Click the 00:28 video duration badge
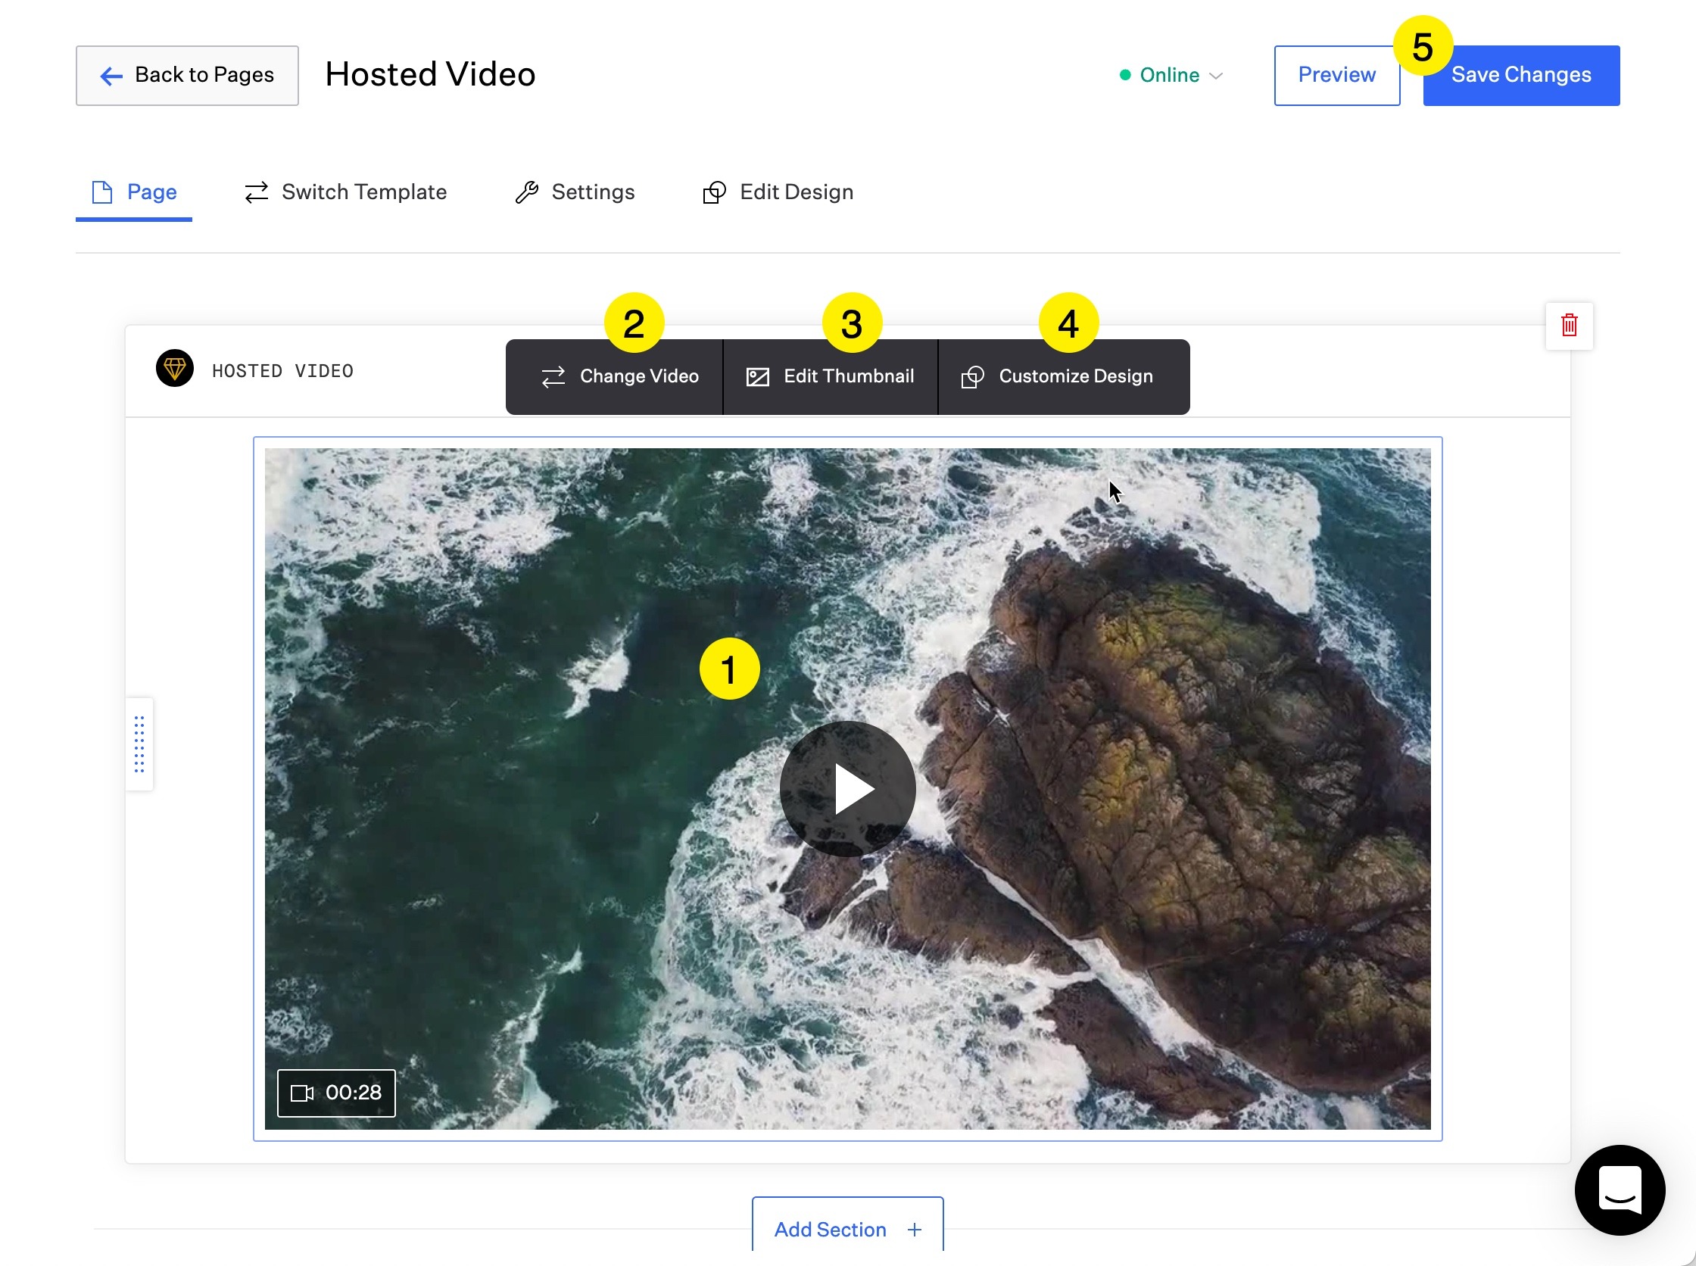The image size is (1696, 1266). click(x=336, y=1093)
